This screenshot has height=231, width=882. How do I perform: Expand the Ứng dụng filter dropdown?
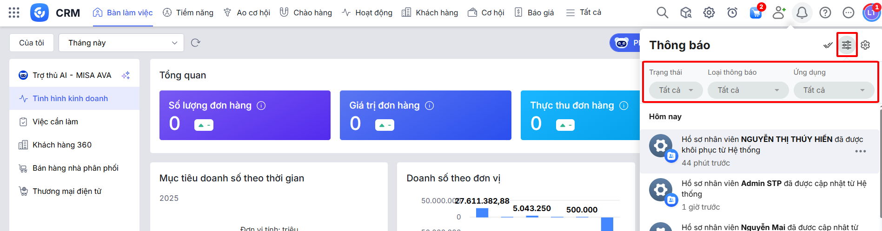pyautogui.click(x=834, y=90)
